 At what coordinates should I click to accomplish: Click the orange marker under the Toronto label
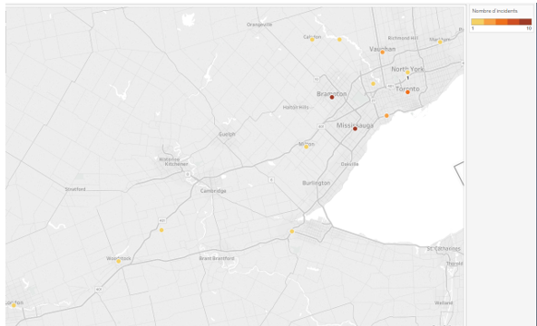tap(407, 92)
